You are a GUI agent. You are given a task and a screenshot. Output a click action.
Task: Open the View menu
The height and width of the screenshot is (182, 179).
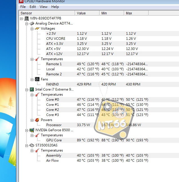[x=43, y=7]
